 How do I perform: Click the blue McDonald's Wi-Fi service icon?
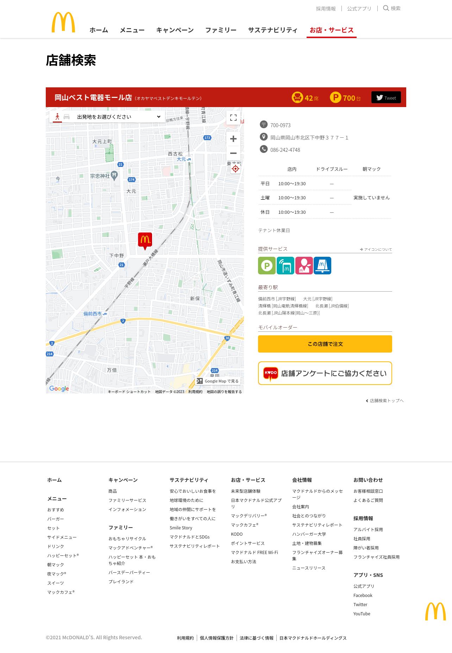pyautogui.click(x=322, y=266)
